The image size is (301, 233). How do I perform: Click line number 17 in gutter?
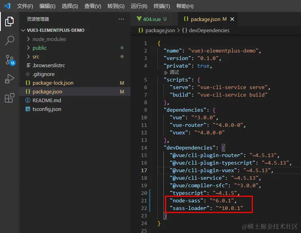[144, 171]
